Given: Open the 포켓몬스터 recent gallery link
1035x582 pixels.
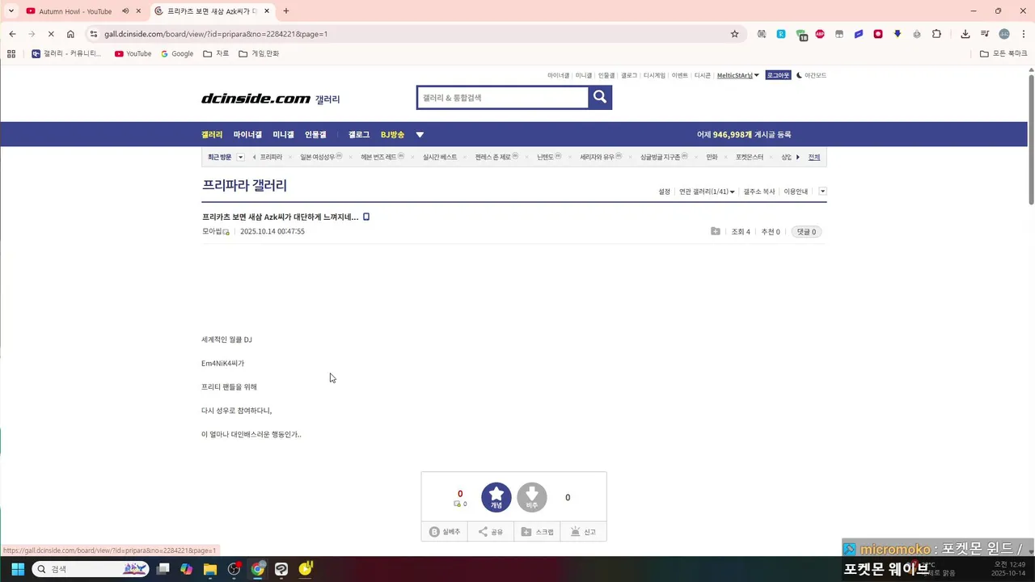Looking at the screenshot, I should pos(750,157).
